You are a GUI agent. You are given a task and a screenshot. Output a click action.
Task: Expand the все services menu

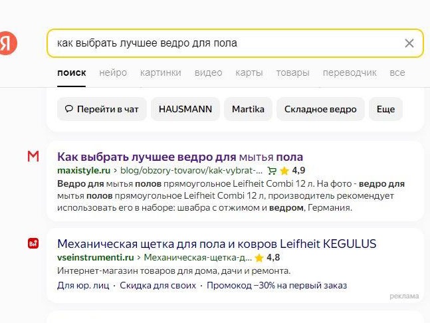click(397, 73)
